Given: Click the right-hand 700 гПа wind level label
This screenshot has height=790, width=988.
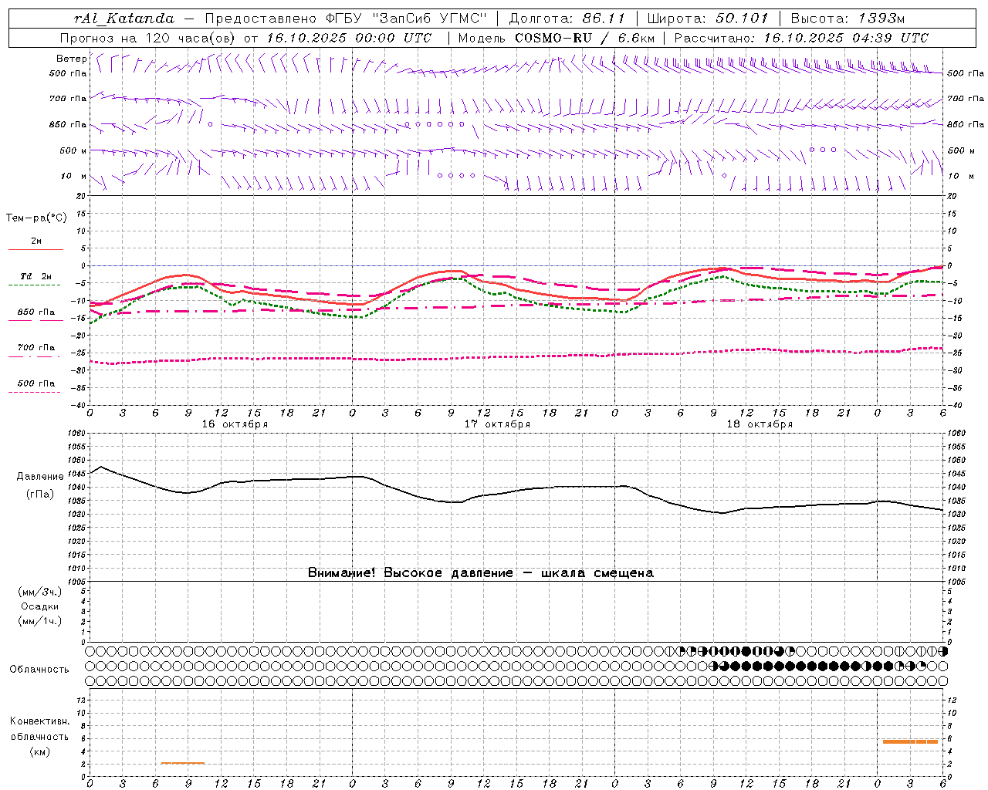Looking at the screenshot, I should tap(966, 99).
